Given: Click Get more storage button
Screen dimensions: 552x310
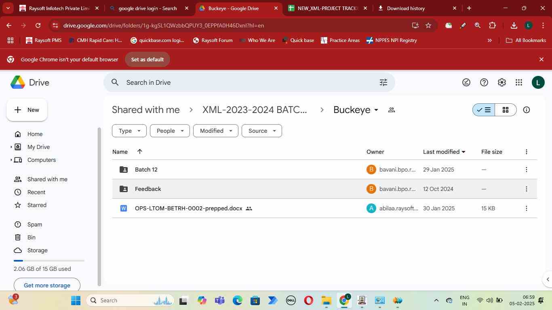Looking at the screenshot, I should pyautogui.click(x=47, y=285).
